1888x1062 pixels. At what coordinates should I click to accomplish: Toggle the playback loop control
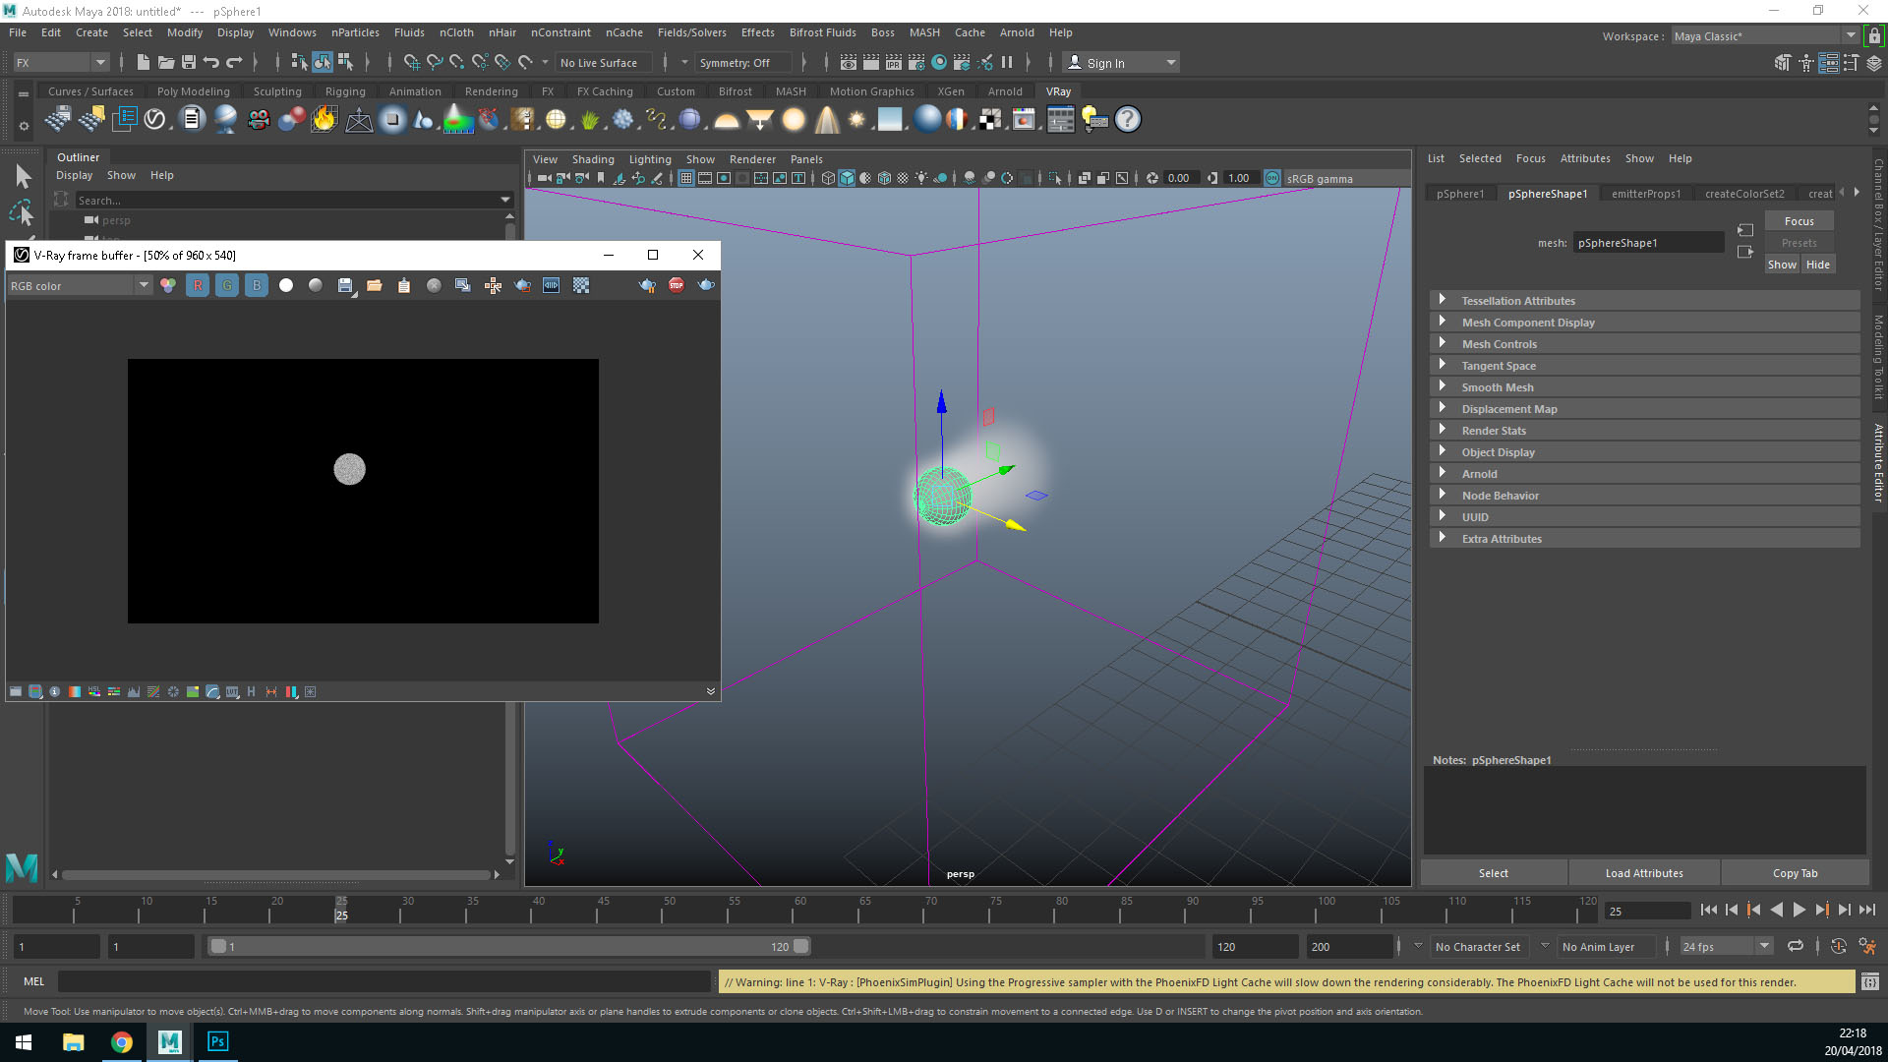click(x=1795, y=946)
